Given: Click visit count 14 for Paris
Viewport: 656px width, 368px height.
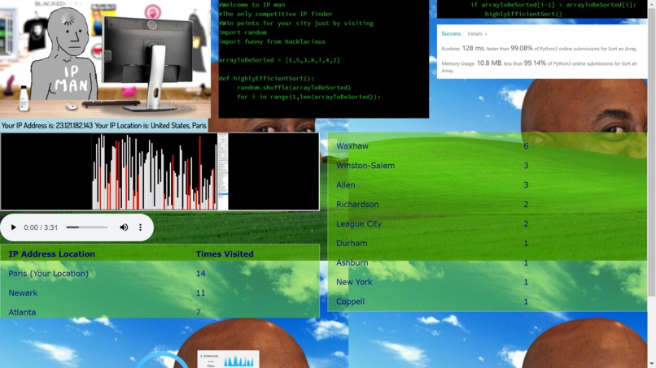Looking at the screenshot, I should tap(200, 274).
